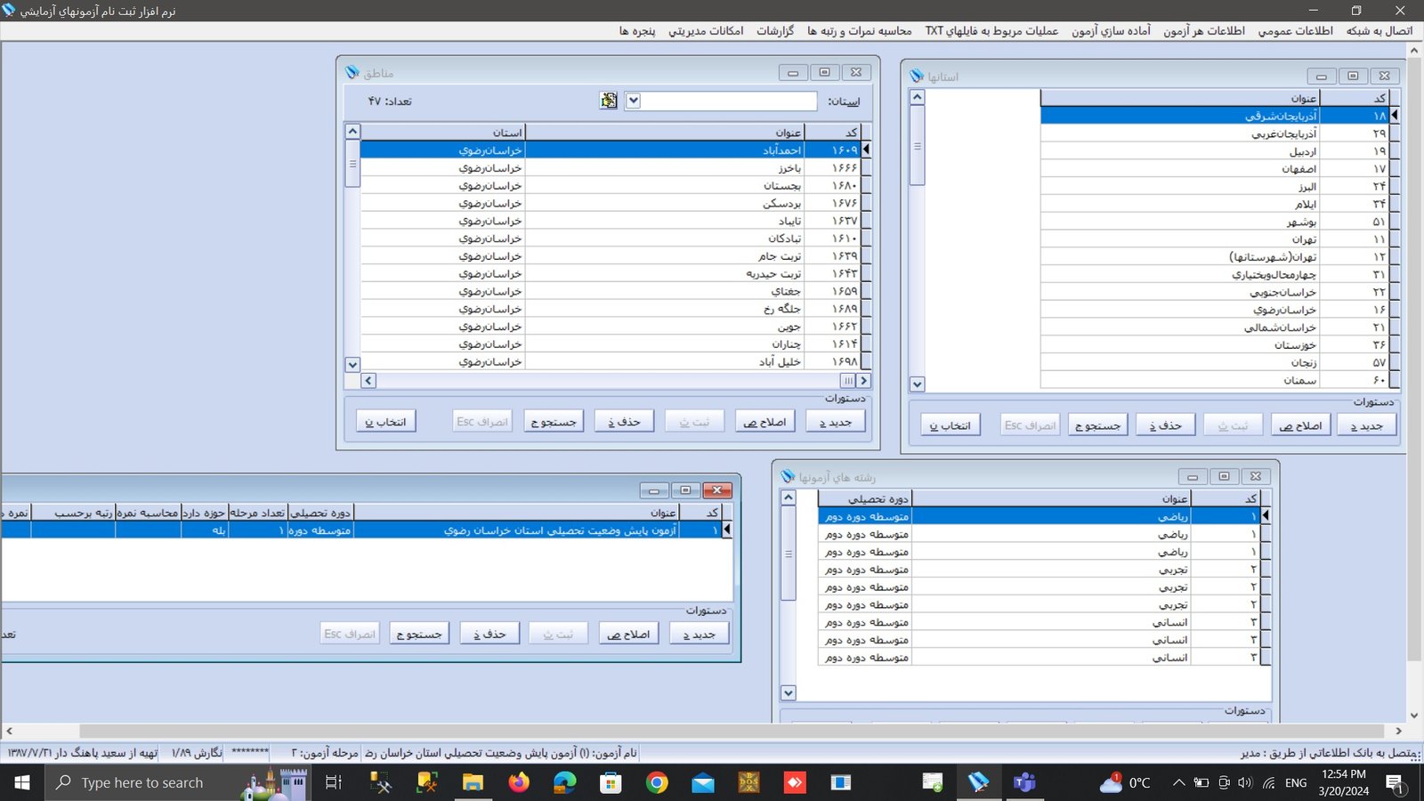The image size is (1424, 801).
Task: Open Microsoft Teams from the taskbar
Action: point(1024,782)
